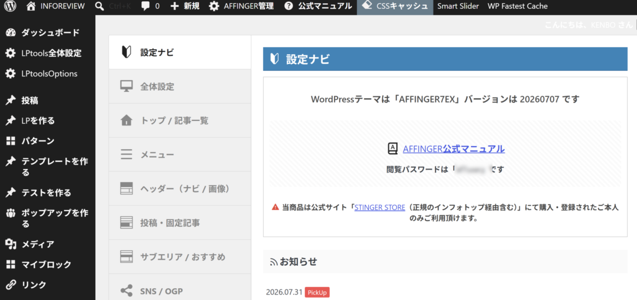
Task: Click the layout icon for ヘッダー（ナビ / 画像）
Action: (x=127, y=189)
